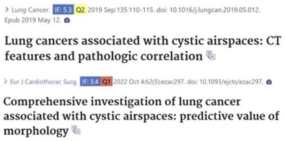The width and height of the screenshot is (285, 141).
Task: Click the small icon after "Epub 2019 May 12"
Action: 68,21
